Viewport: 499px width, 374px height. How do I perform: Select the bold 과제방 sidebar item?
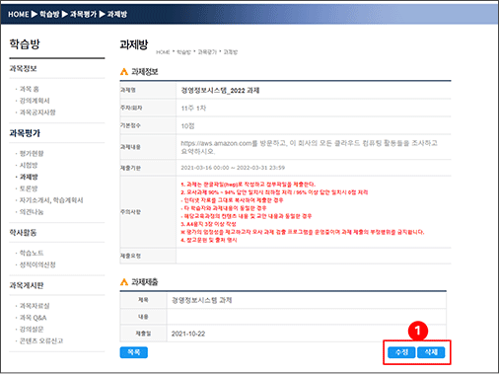[29, 177]
